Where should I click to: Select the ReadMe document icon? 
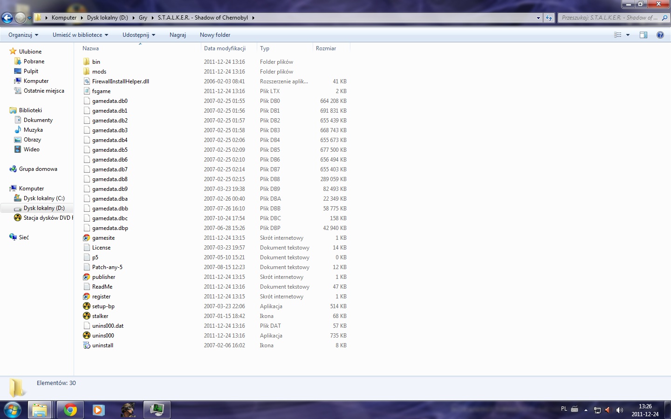[x=87, y=287]
